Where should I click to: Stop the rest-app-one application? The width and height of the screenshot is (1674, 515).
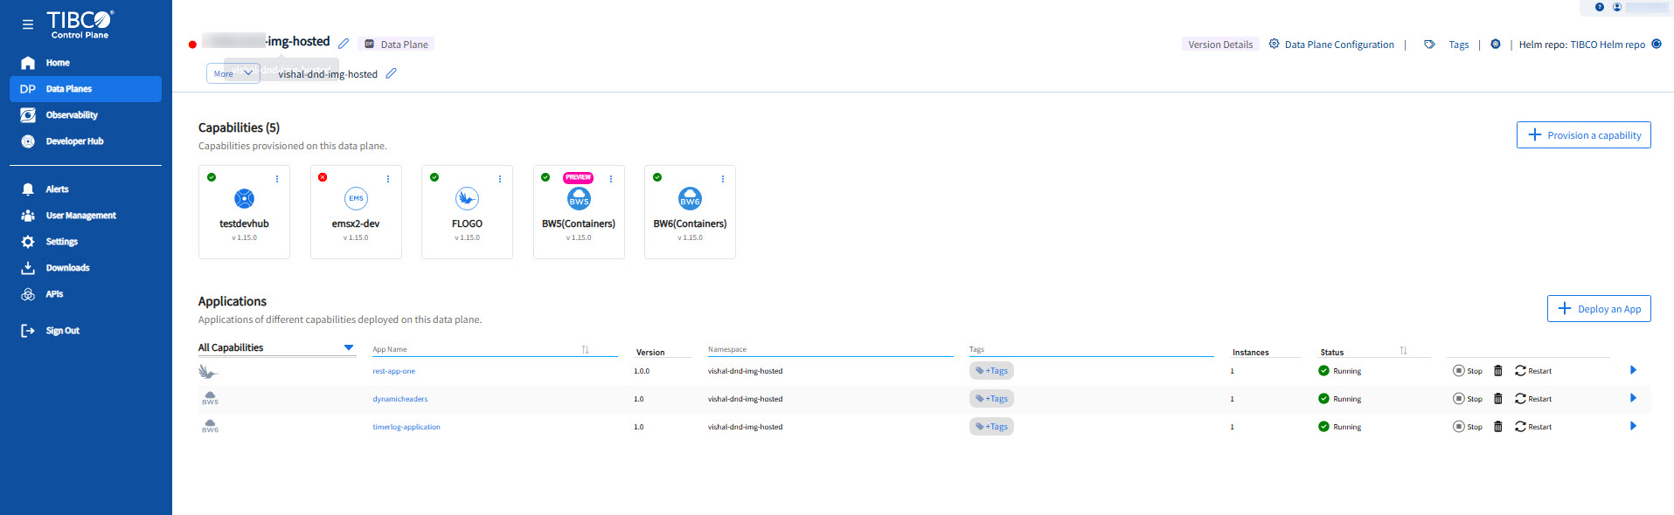tap(1468, 371)
